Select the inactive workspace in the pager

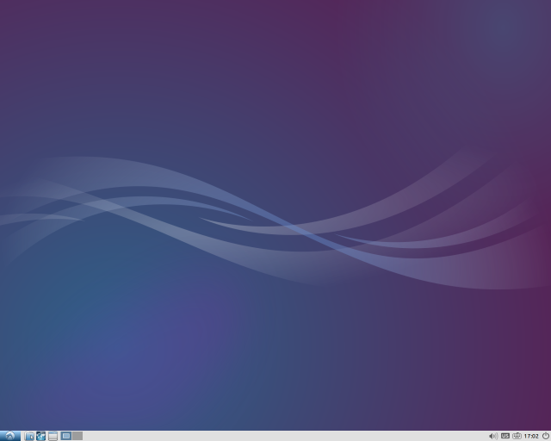tap(77, 436)
